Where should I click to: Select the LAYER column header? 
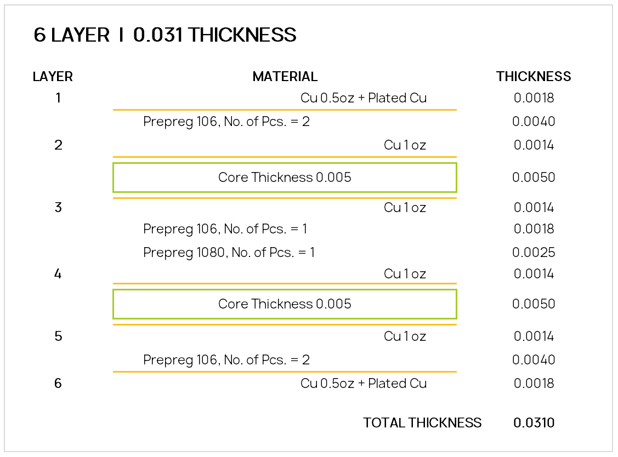53,77
